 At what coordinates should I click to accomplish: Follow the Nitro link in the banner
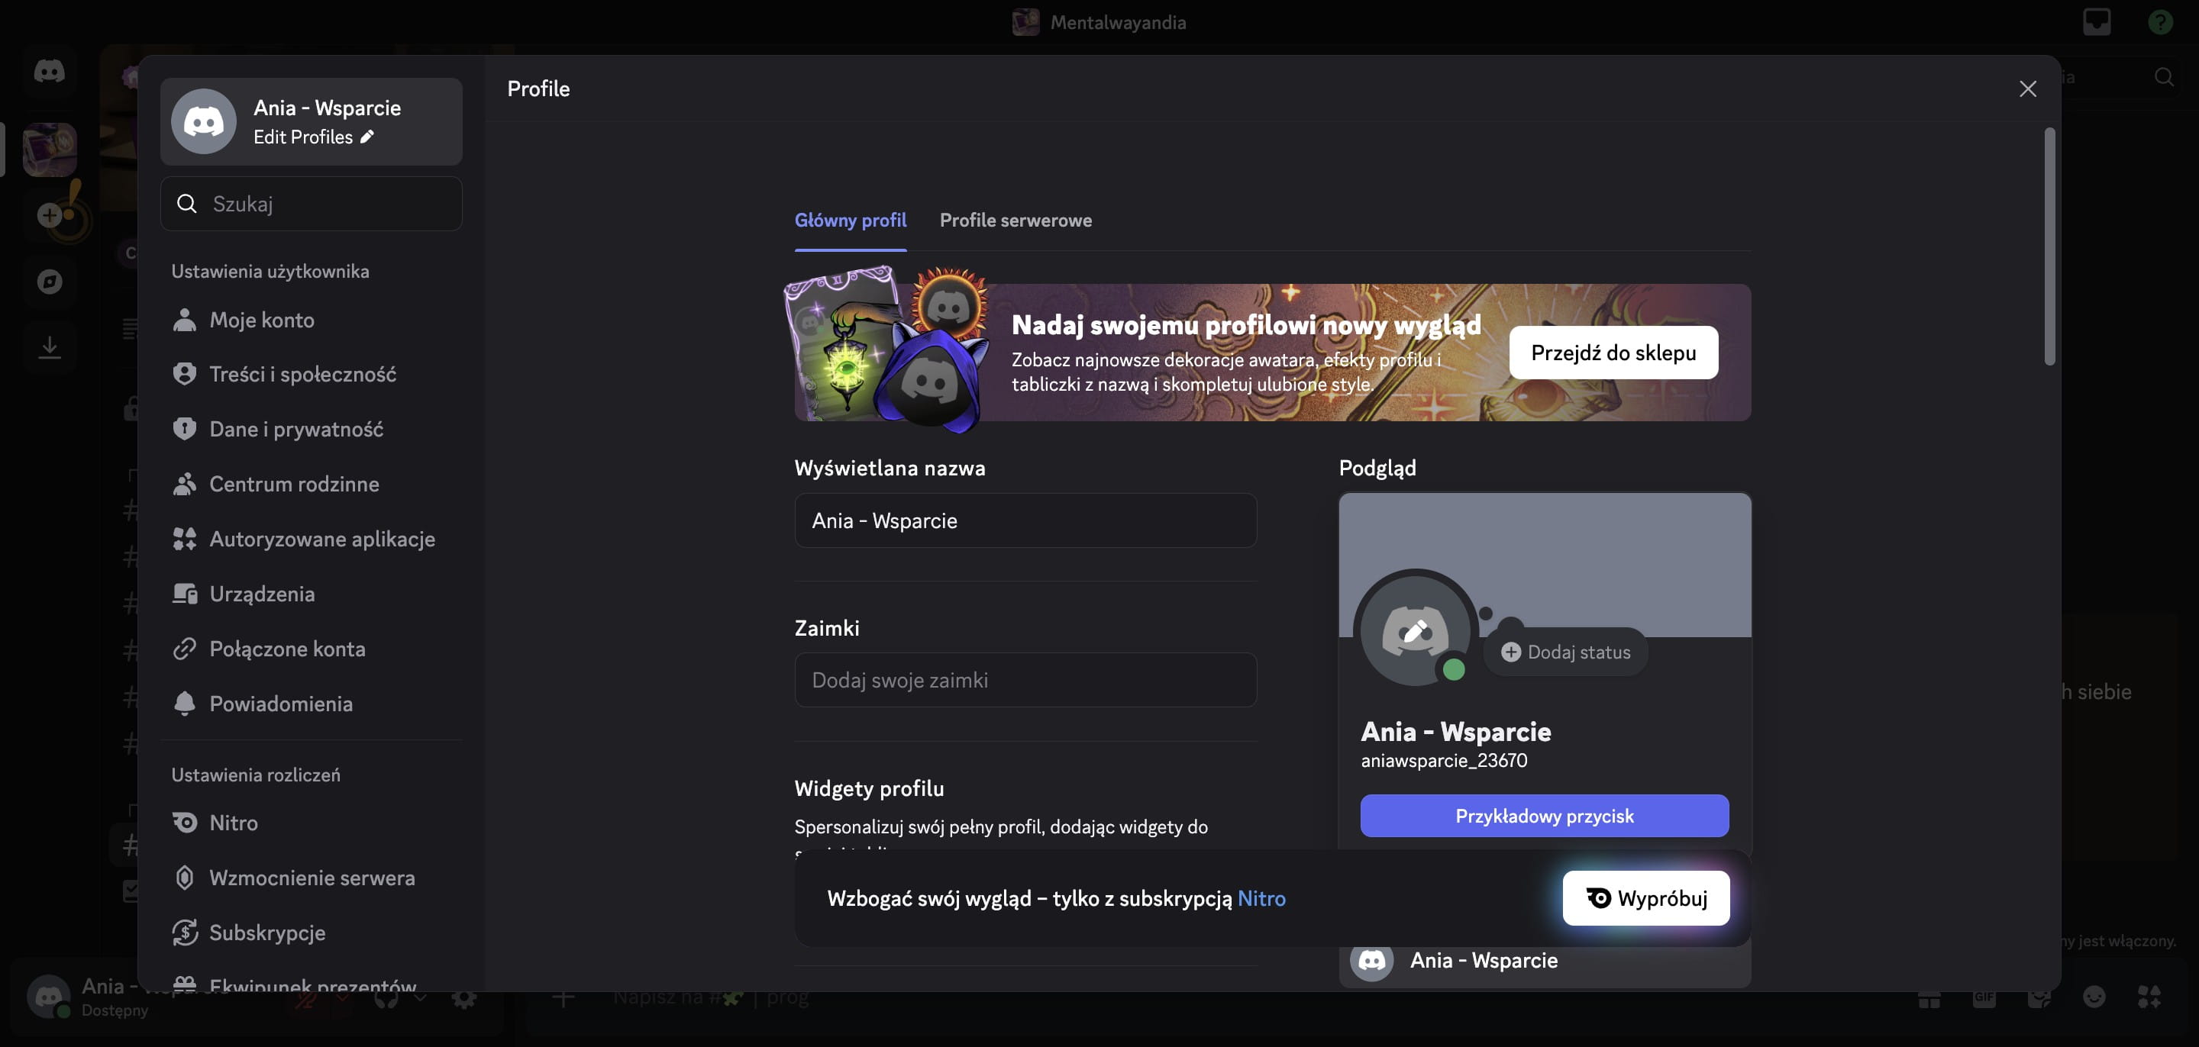pyautogui.click(x=1261, y=898)
